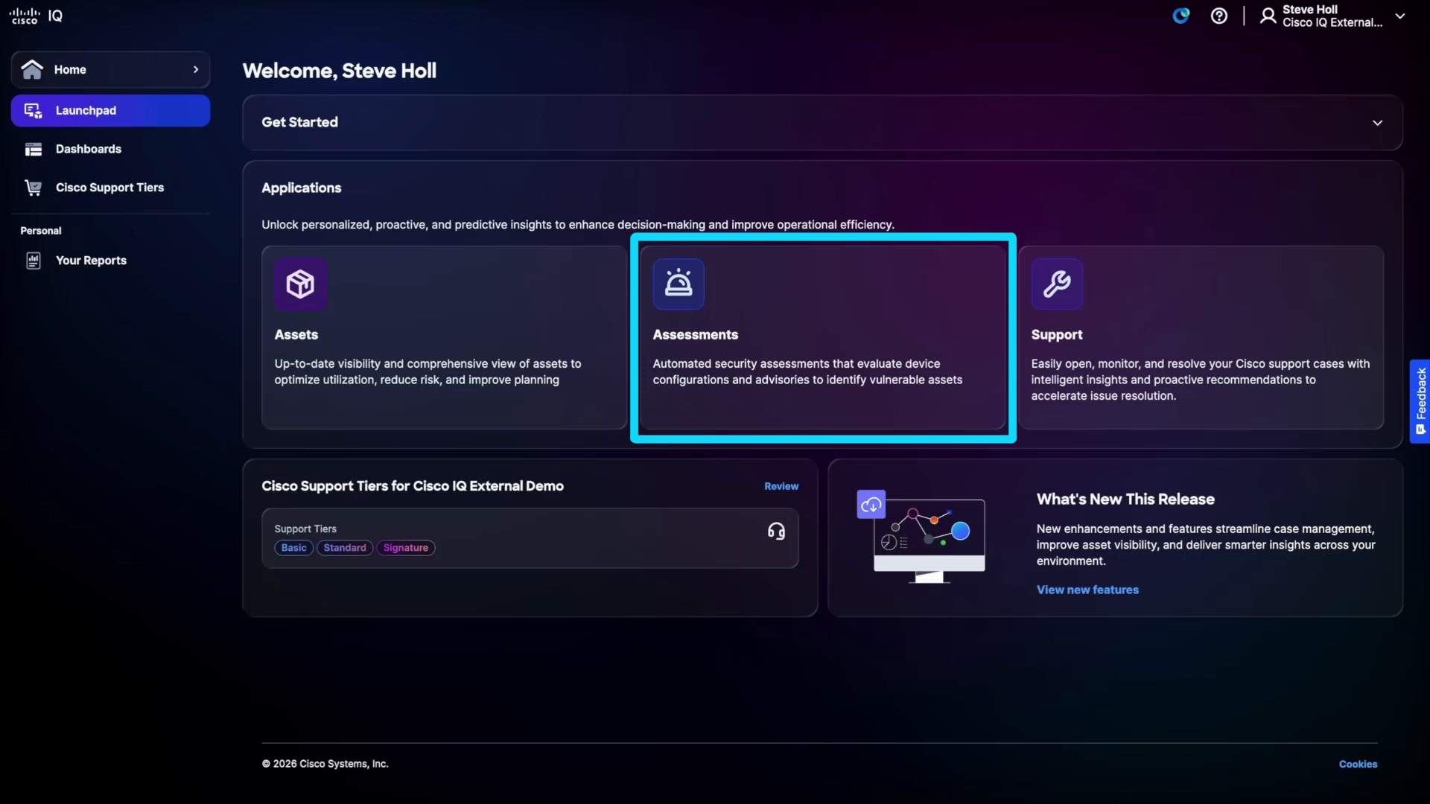1430x804 pixels.
Task: Click the Launchpad sidebar icon
Action: click(33, 110)
